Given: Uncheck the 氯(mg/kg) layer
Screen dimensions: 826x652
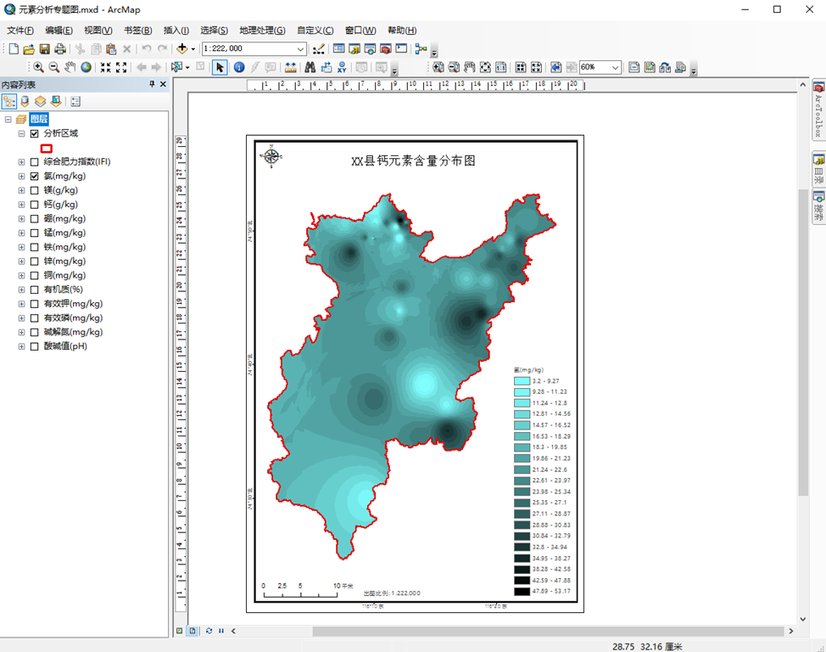Looking at the screenshot, I should tap(34, 177).
